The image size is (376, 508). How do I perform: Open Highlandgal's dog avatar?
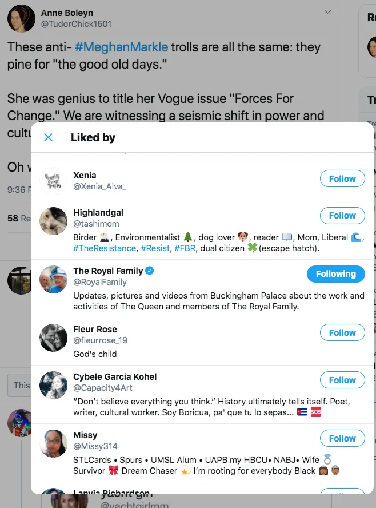[x=53, y=221]
